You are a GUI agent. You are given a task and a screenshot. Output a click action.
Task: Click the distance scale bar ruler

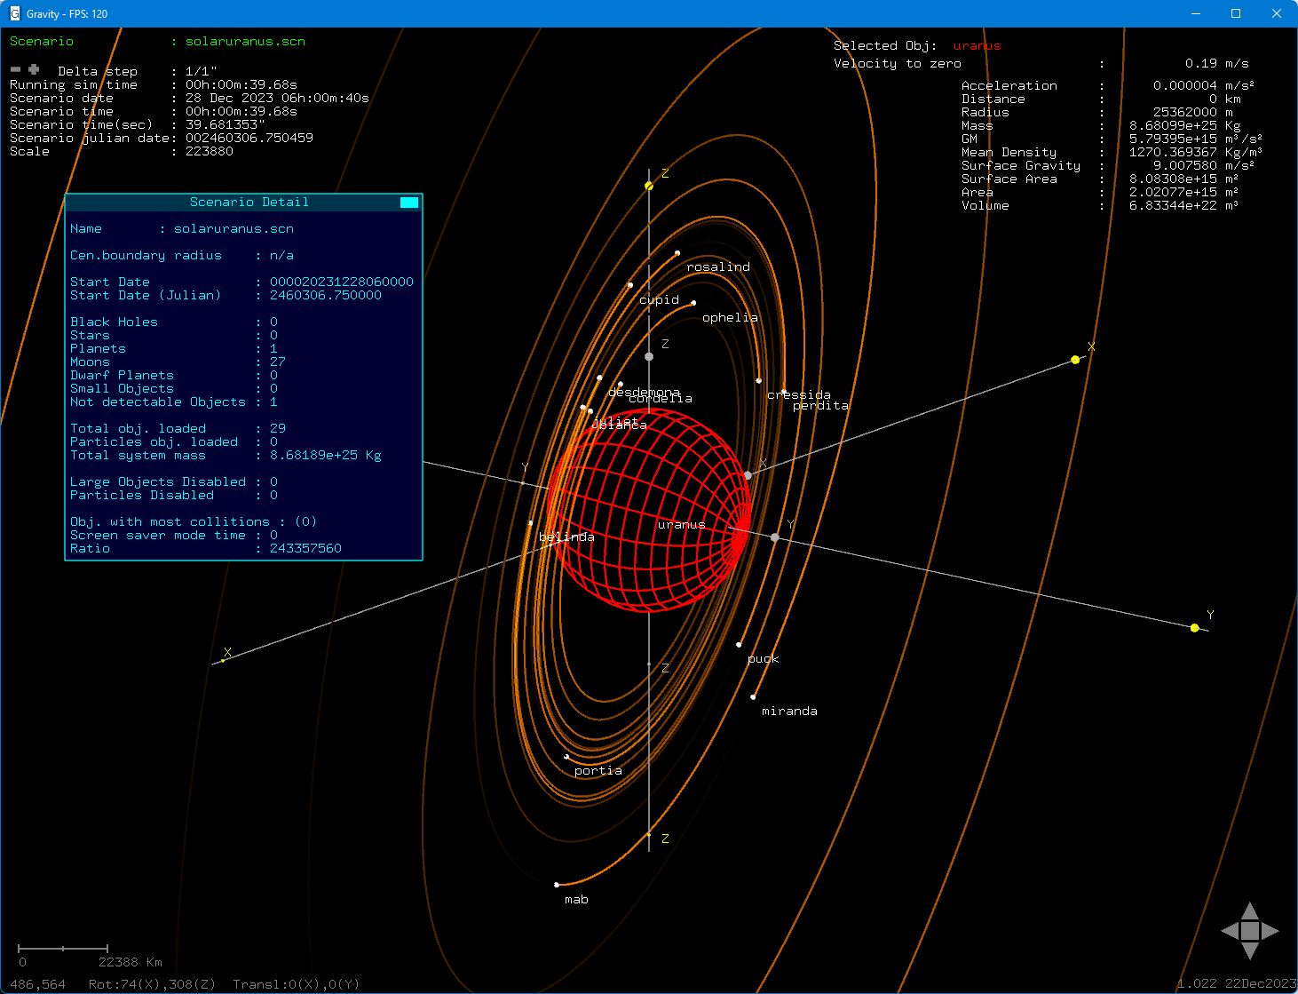click(63, 949)
